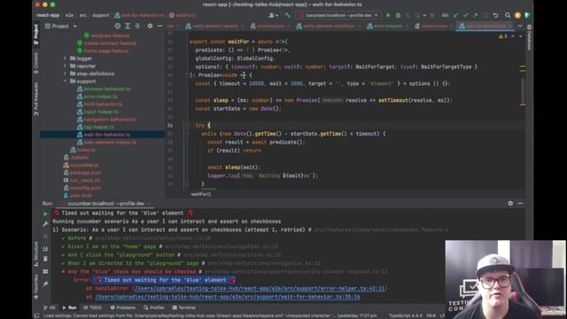
Task: Open the Git tool window tab
Action: (50, 307)
